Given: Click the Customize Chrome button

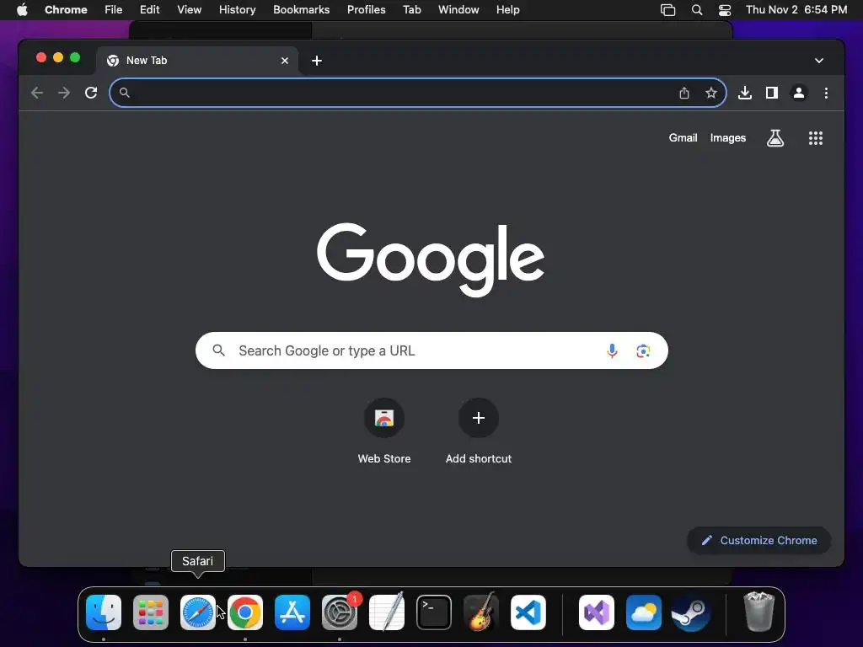Looking at the screenshot, I should (759, 540).
